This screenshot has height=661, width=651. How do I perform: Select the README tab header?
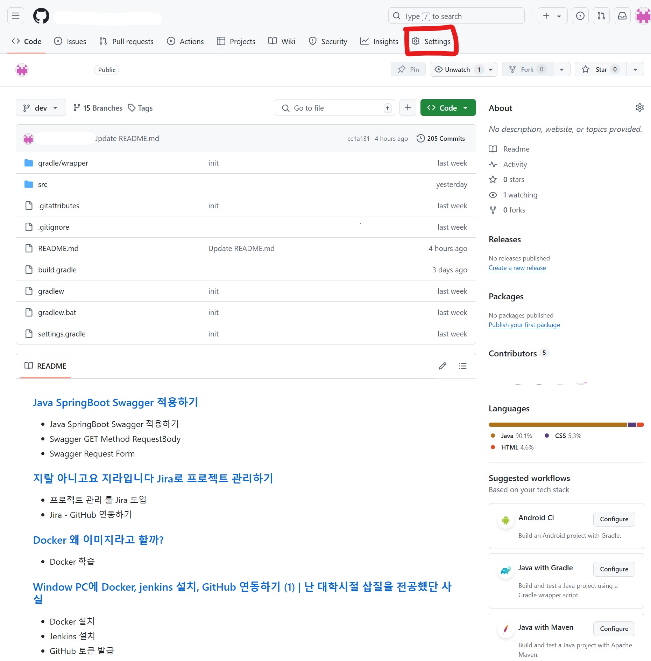(45, 366)
